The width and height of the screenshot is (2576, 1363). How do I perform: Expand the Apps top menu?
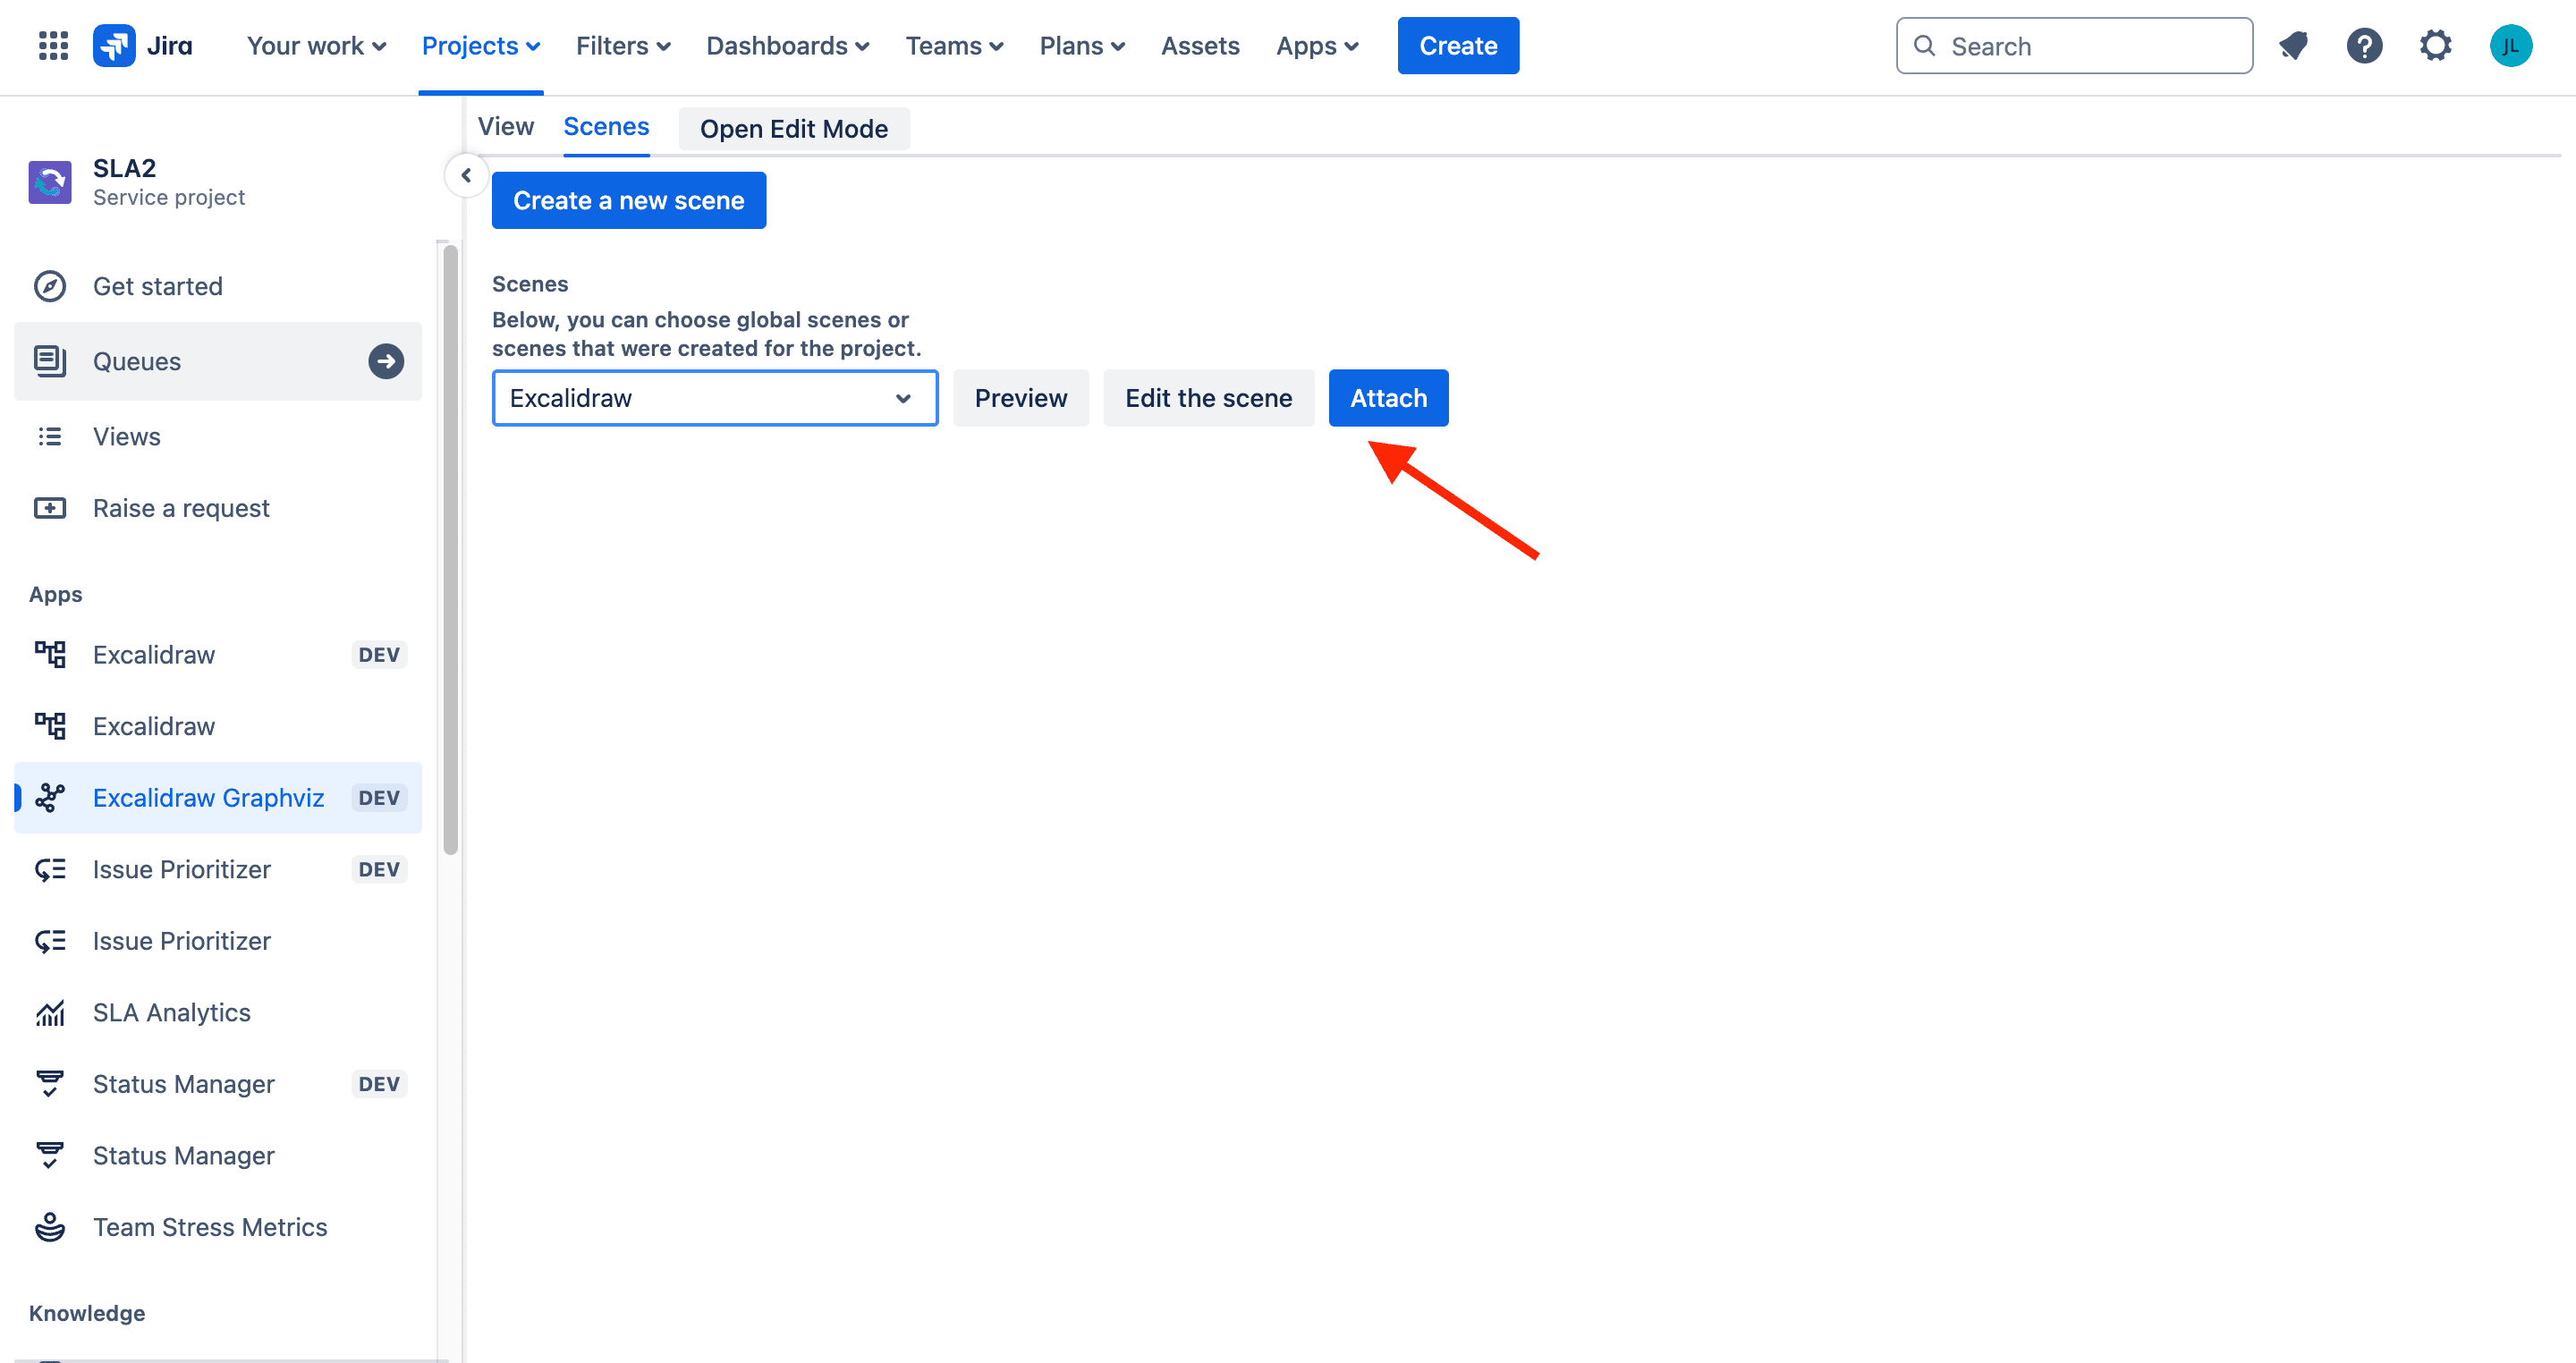tap(1317, 46)
